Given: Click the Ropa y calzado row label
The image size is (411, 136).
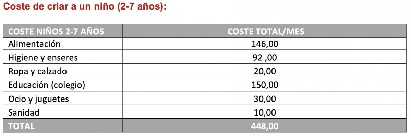Looking at the screenshot, I should coord(37,71).
